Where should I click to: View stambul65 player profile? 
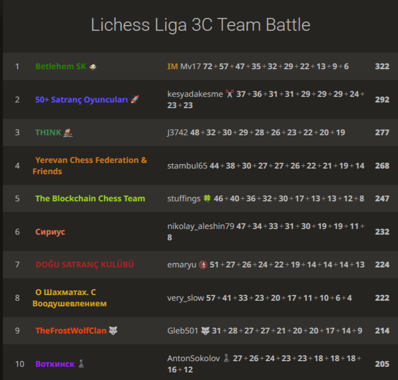click(187, 166)
